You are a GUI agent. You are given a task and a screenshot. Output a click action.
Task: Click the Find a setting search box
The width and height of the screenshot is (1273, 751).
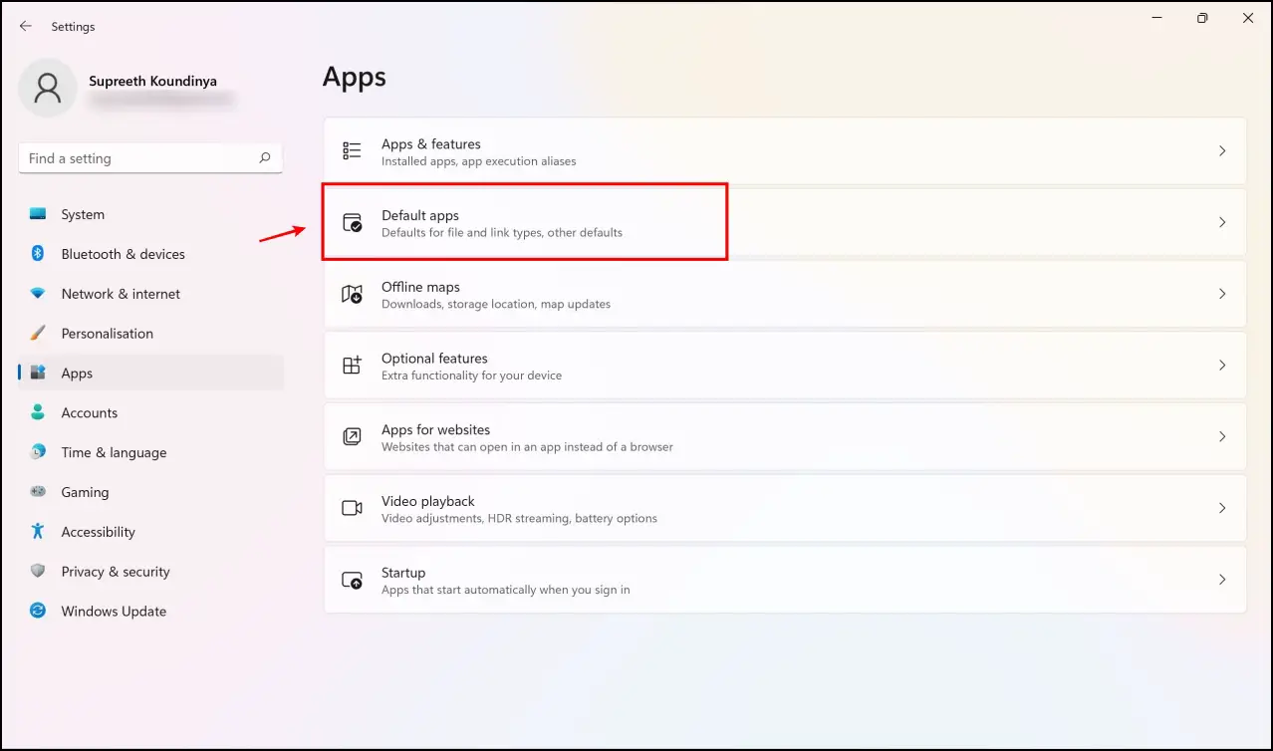(x=150, y=157)
